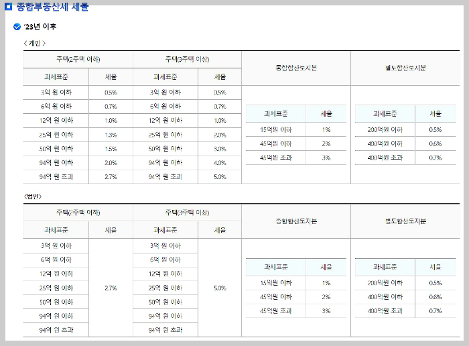Click 50억 원 이하 under 개인 2주택 이하
The image size is (469, 346).
point(56,149)
